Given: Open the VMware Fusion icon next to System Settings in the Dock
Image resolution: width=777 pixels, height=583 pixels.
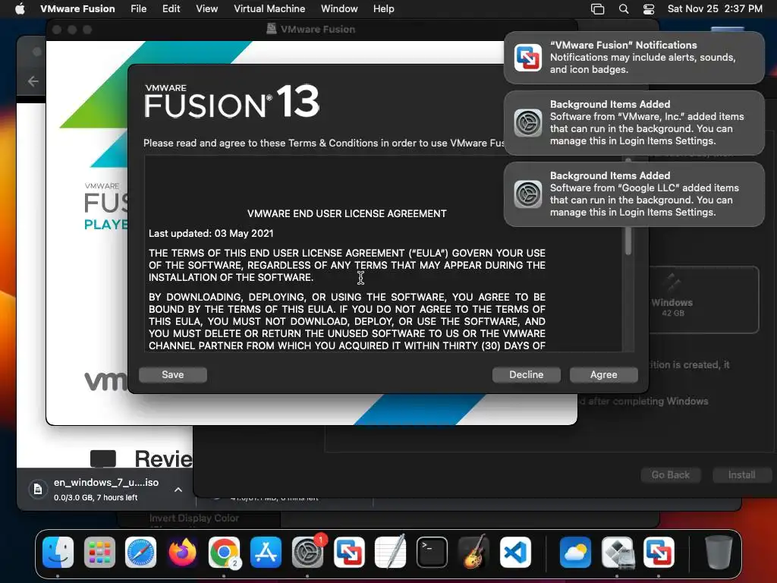Looking at the screenshot, I should tap(349, 552).
